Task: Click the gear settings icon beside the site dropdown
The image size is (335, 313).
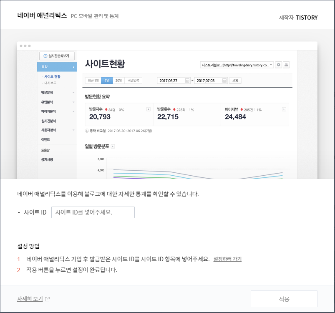Action: pos(278,65)
